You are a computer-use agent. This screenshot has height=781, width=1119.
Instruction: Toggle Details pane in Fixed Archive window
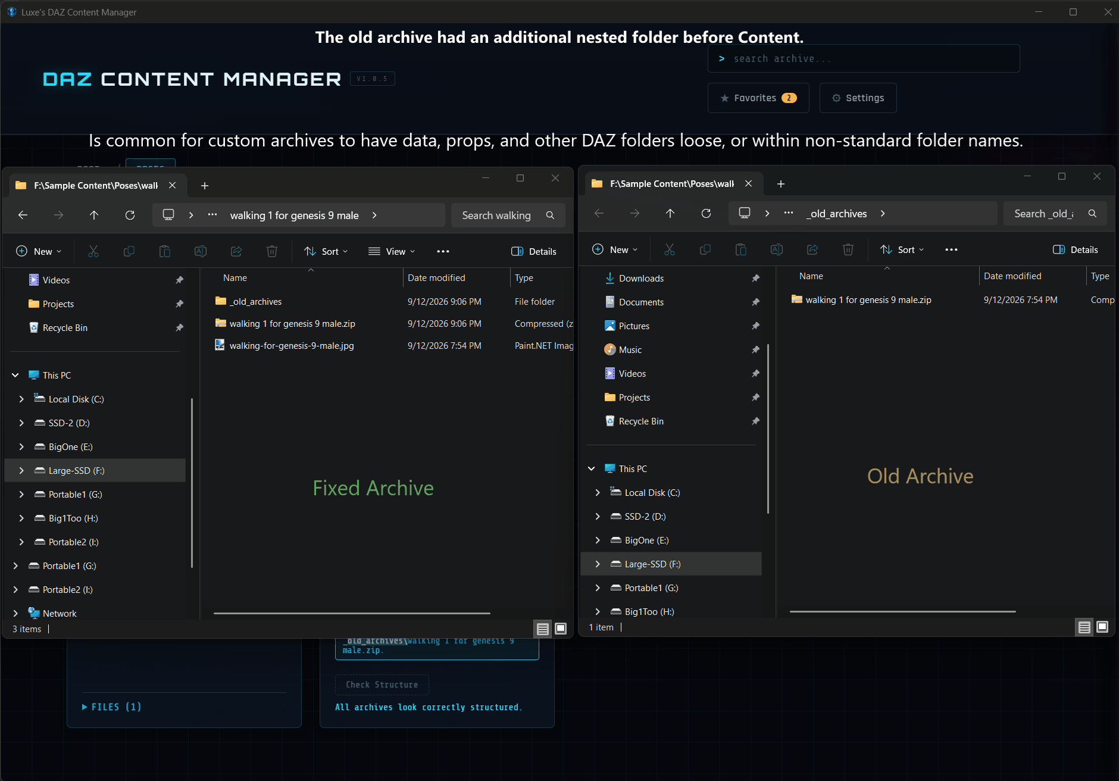534,251
